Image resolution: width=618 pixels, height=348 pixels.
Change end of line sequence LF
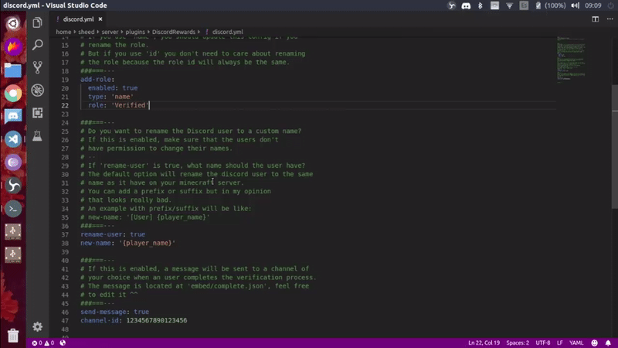coord(559,343)
